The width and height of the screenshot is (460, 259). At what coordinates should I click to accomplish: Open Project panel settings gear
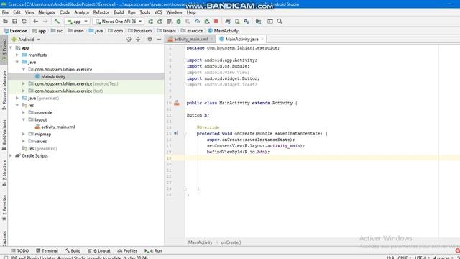[149, 40]
